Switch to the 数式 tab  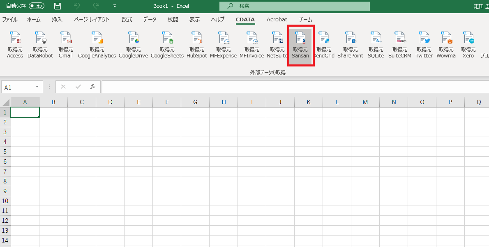click(x=127, y=19)
